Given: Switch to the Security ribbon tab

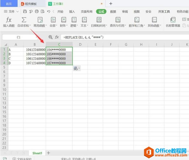Looking at the screenshot, I should (x=148, y=12).
